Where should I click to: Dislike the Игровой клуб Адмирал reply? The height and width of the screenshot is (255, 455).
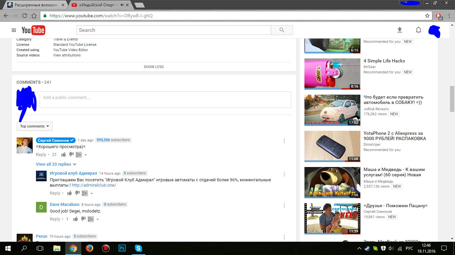tap(77, 193)
